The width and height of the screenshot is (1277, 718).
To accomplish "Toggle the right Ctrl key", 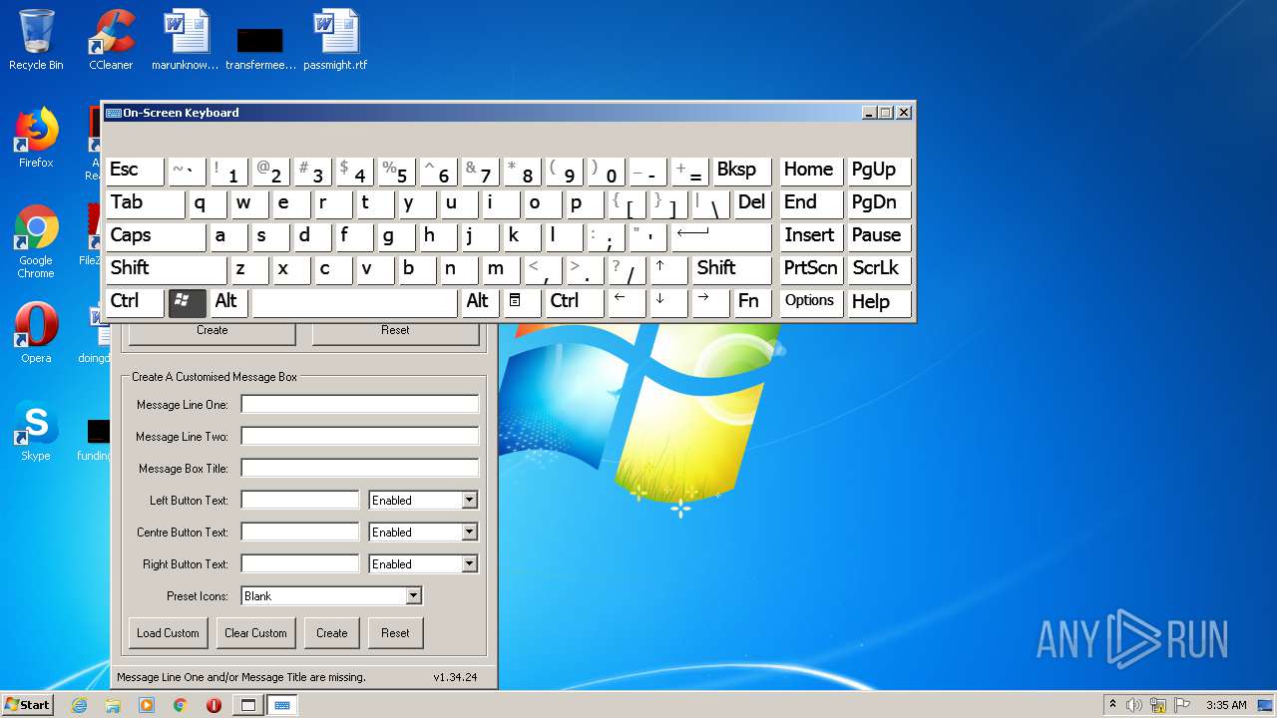I will 574,302.
